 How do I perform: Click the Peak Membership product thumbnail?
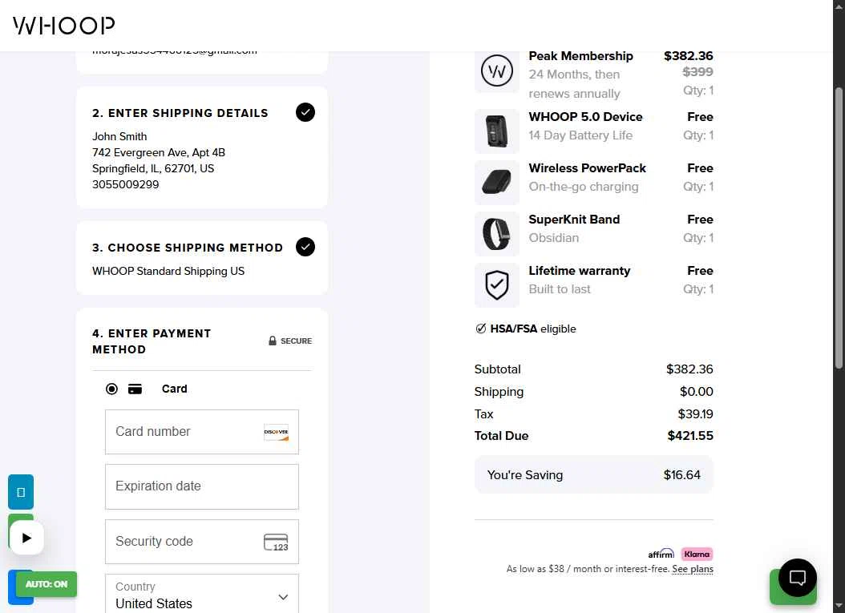coord(496,71)
